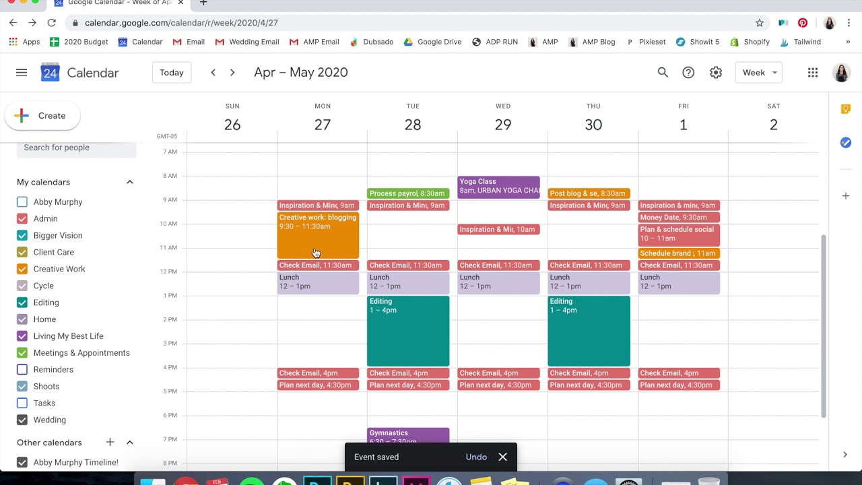Open the Week view dropdown
This screenshot has height=485, width=862.
(760, 73)
